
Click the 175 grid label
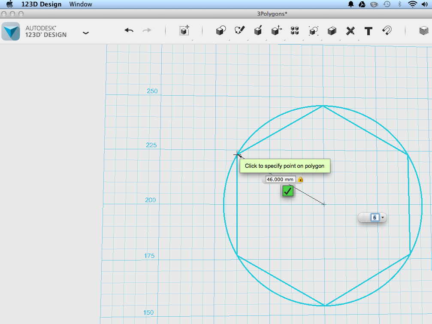tap(149, 256)
